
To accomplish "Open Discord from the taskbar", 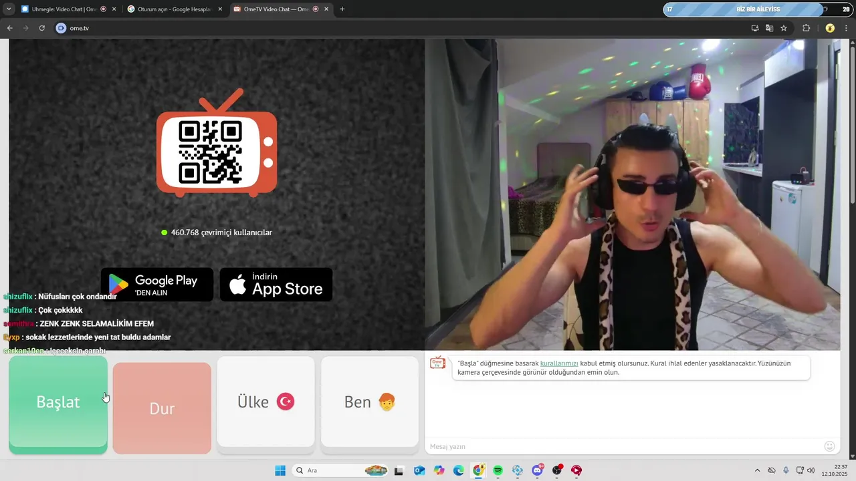I will click(x=538, y=470).
